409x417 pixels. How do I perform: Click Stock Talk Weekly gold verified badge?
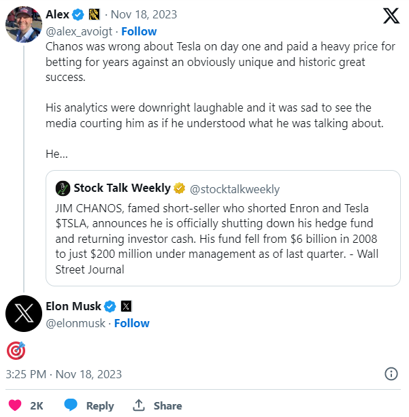click(x=180, y=188)
